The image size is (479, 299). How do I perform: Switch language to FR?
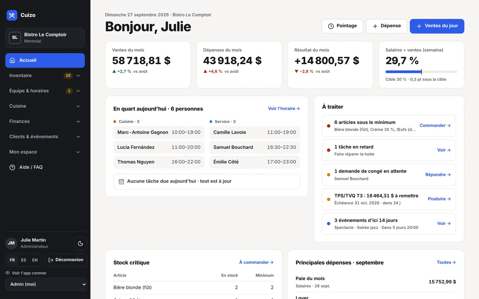click(x=12, y=260)
